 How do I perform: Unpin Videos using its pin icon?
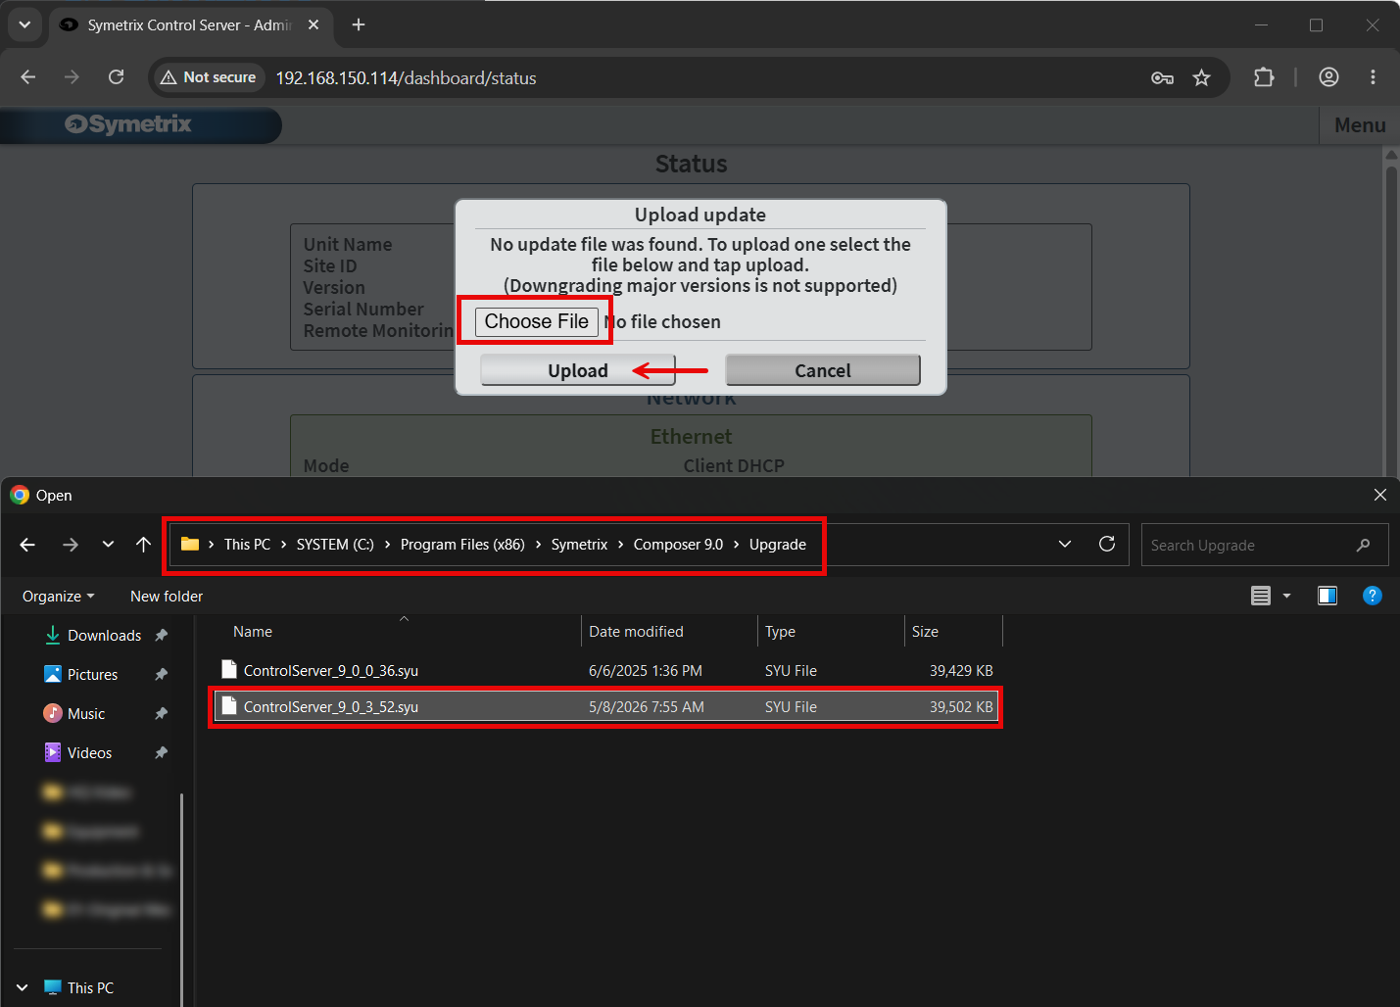162,753
